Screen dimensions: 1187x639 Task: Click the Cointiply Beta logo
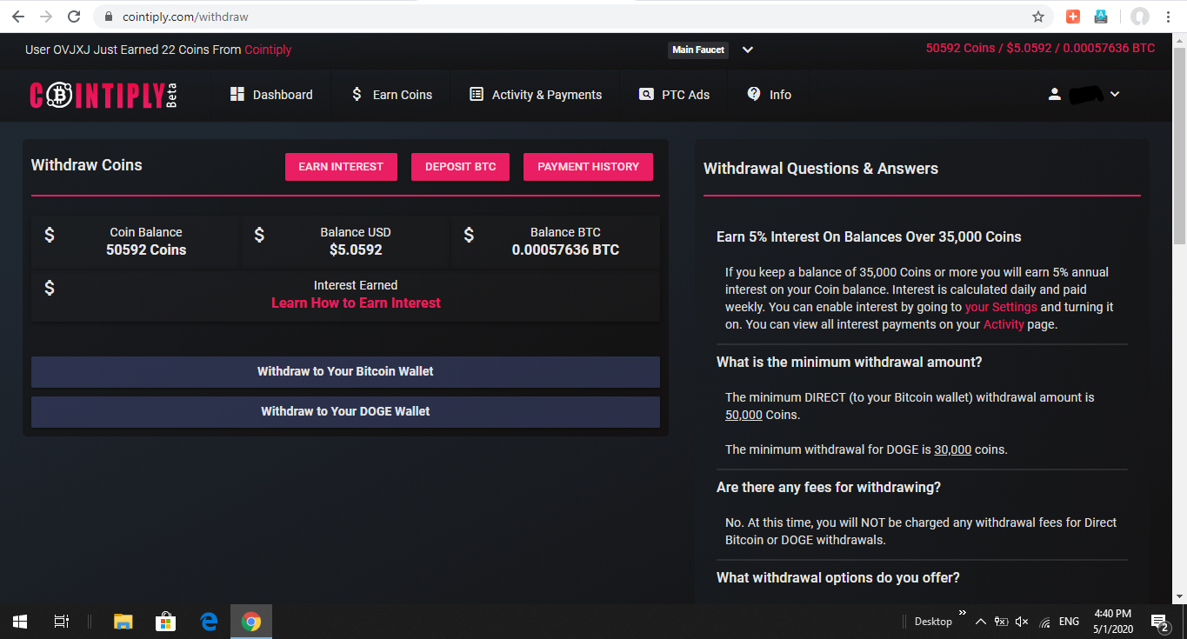[103, 95]
